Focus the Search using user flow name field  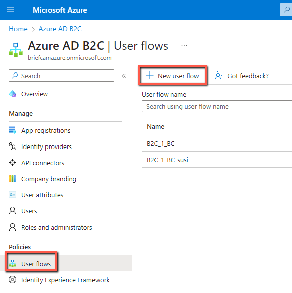tap(217, 106)
